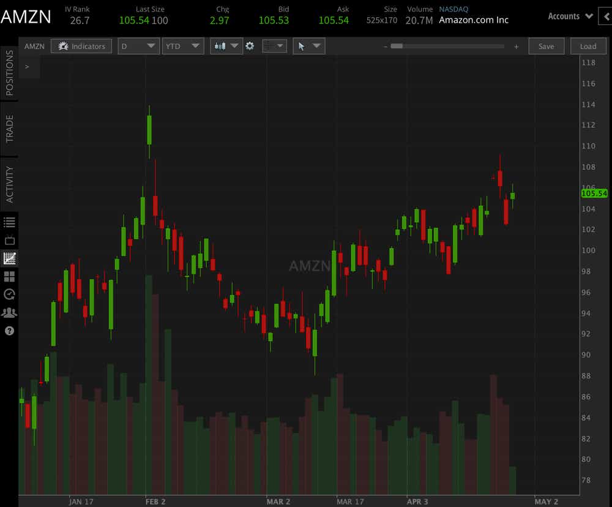Open the candlestick chart type dropdown

(226, 46)
